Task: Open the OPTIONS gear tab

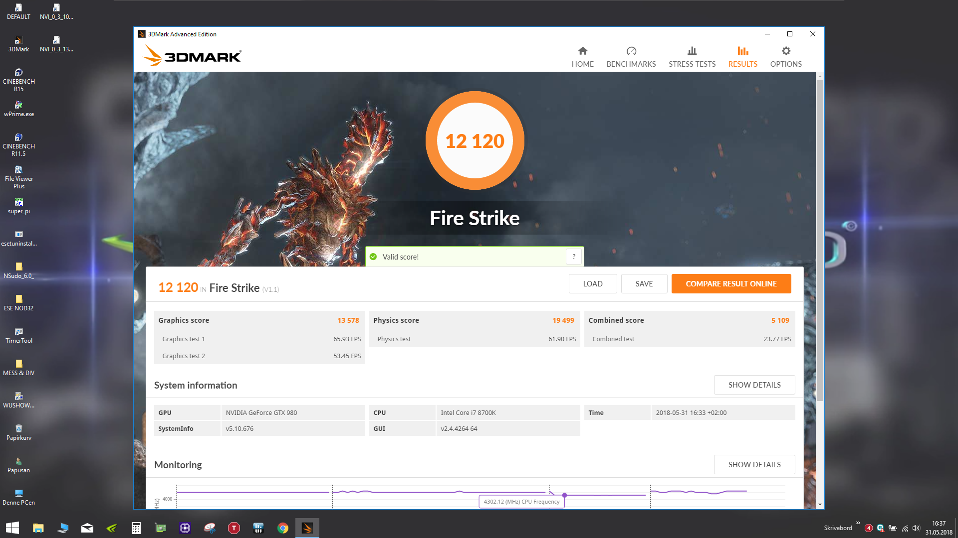Action: click(x=786, y=57)
